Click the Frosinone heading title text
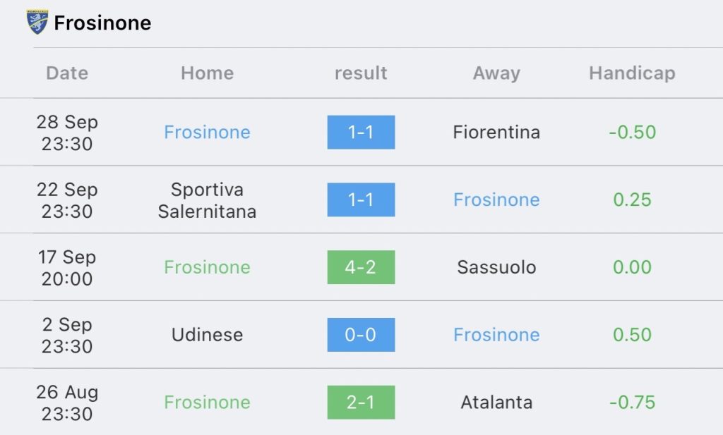The image size is (723, 435). pos(102,23)
